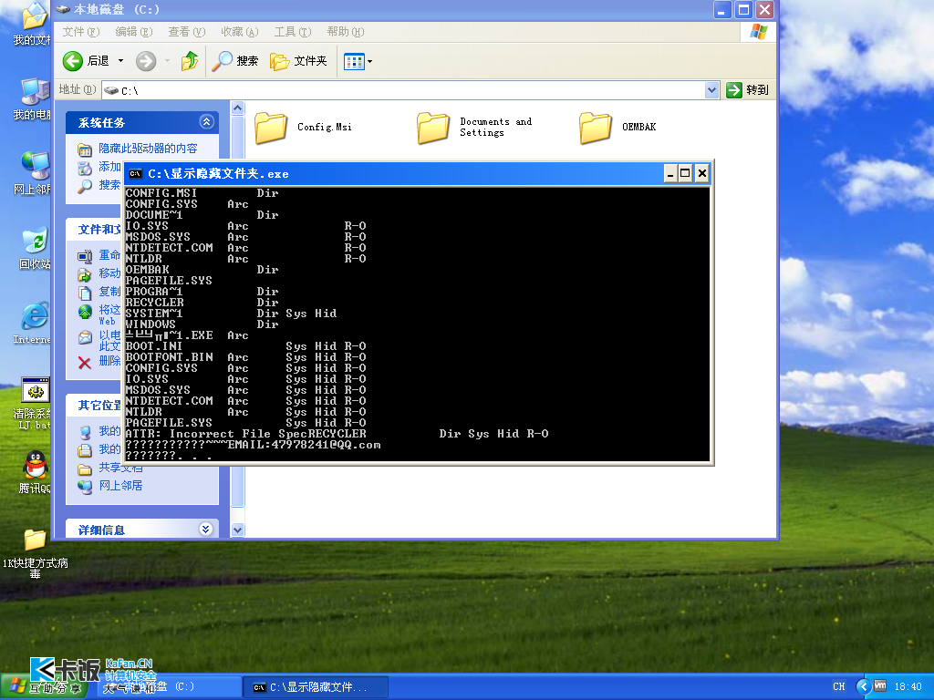
Task: Click the green Back (后退) arrow button
Action: pyautogui.click(x=74, y=61)
